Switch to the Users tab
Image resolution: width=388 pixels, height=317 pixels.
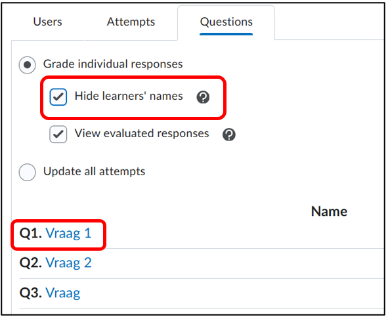pos(47,22)
